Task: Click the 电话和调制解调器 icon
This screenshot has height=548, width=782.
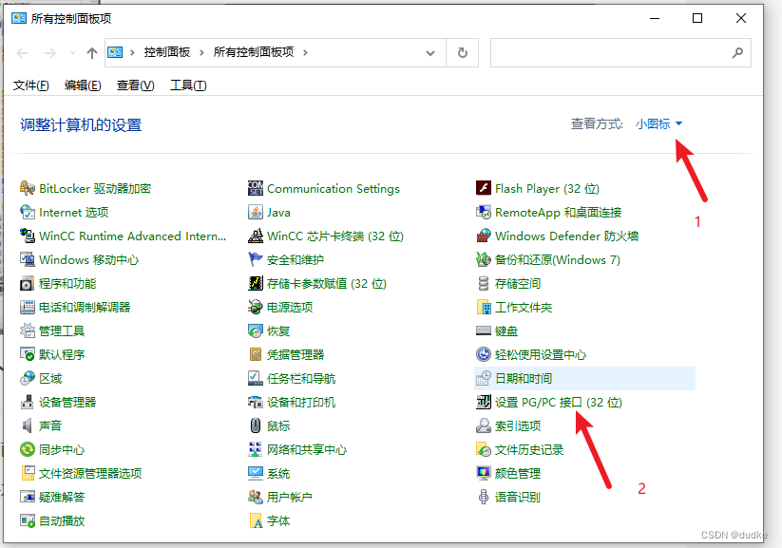Action: click(x=27, y=307)
